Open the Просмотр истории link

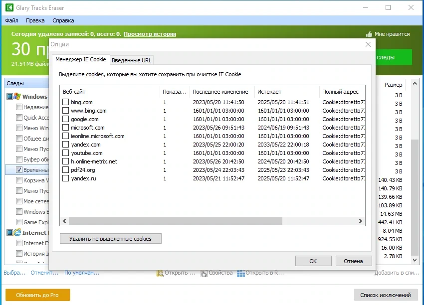pyautogui.click(x=150, y=34)
